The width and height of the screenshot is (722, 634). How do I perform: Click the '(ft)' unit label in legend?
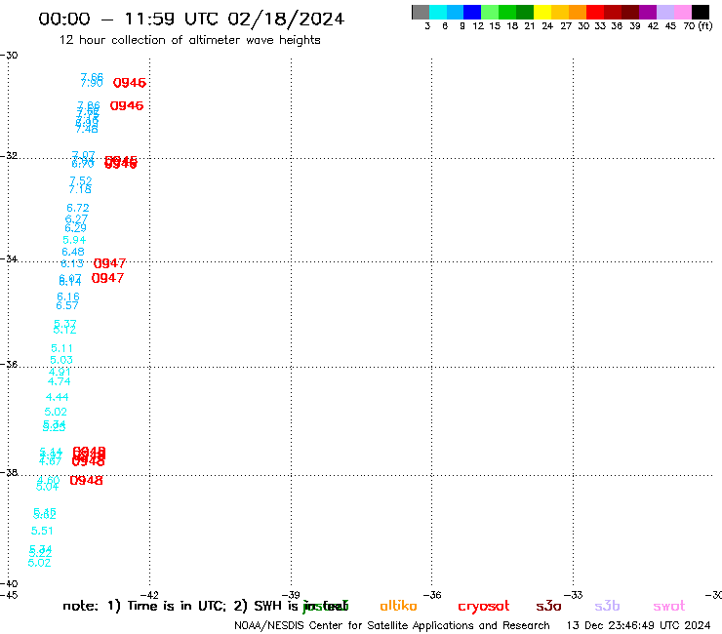(705, 25)
